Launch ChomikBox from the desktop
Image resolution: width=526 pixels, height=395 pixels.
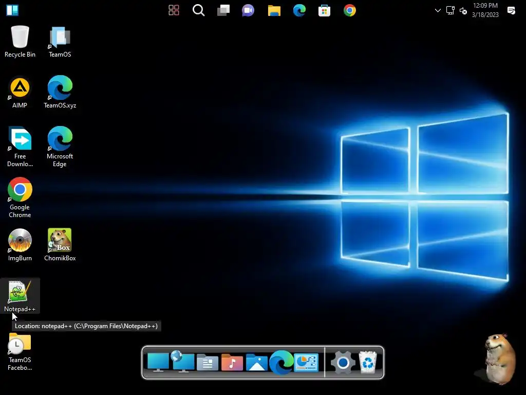60,245
